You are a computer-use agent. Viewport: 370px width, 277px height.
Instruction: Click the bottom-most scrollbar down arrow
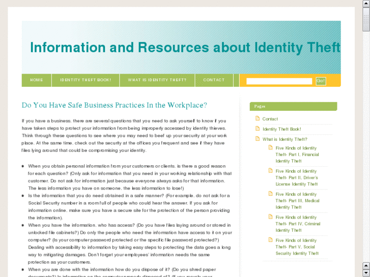point(366,273)
